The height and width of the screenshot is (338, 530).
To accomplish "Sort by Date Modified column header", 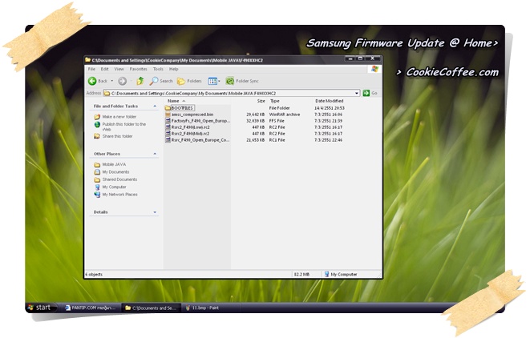I will (x=330, y=101).
